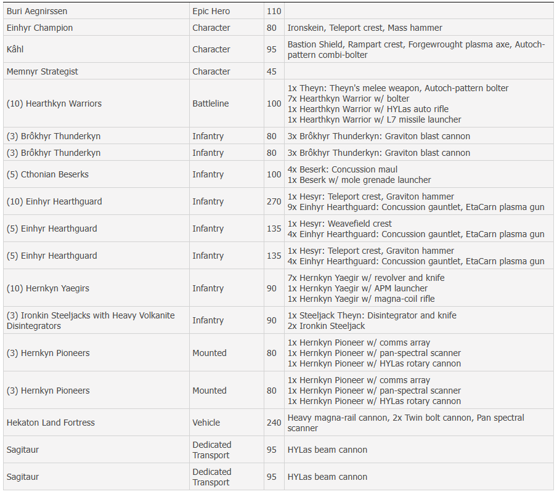Click '1x Theyn: Theyn's melee weapon' line

click(398, 88)
